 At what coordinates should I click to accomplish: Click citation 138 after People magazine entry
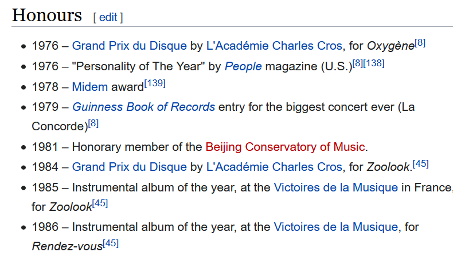(374, 63)
